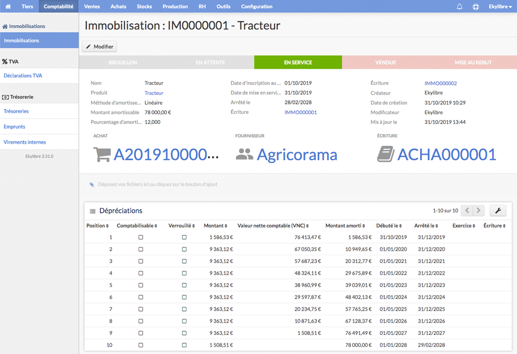Click the Modifier button
Screen dimensions: 517x354
coord(99,47)
